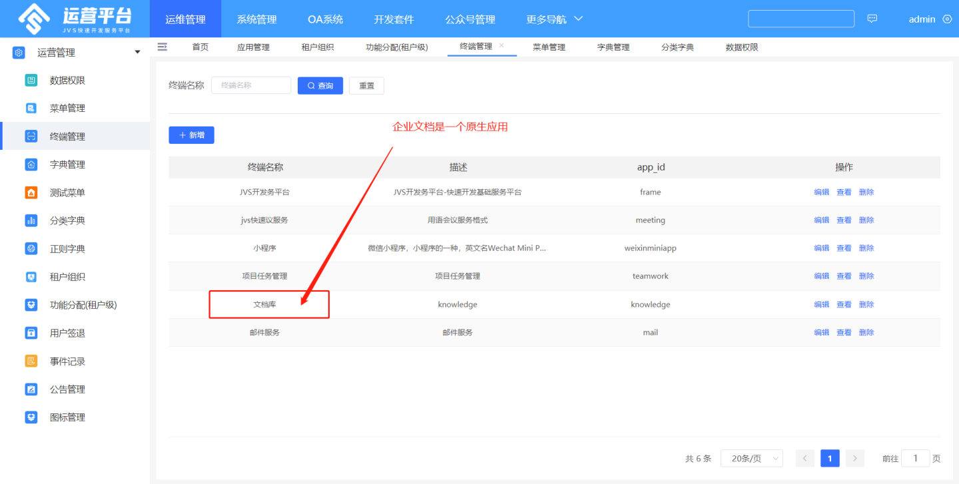
Task: Open the message icon in header
Action: [872, 19]
